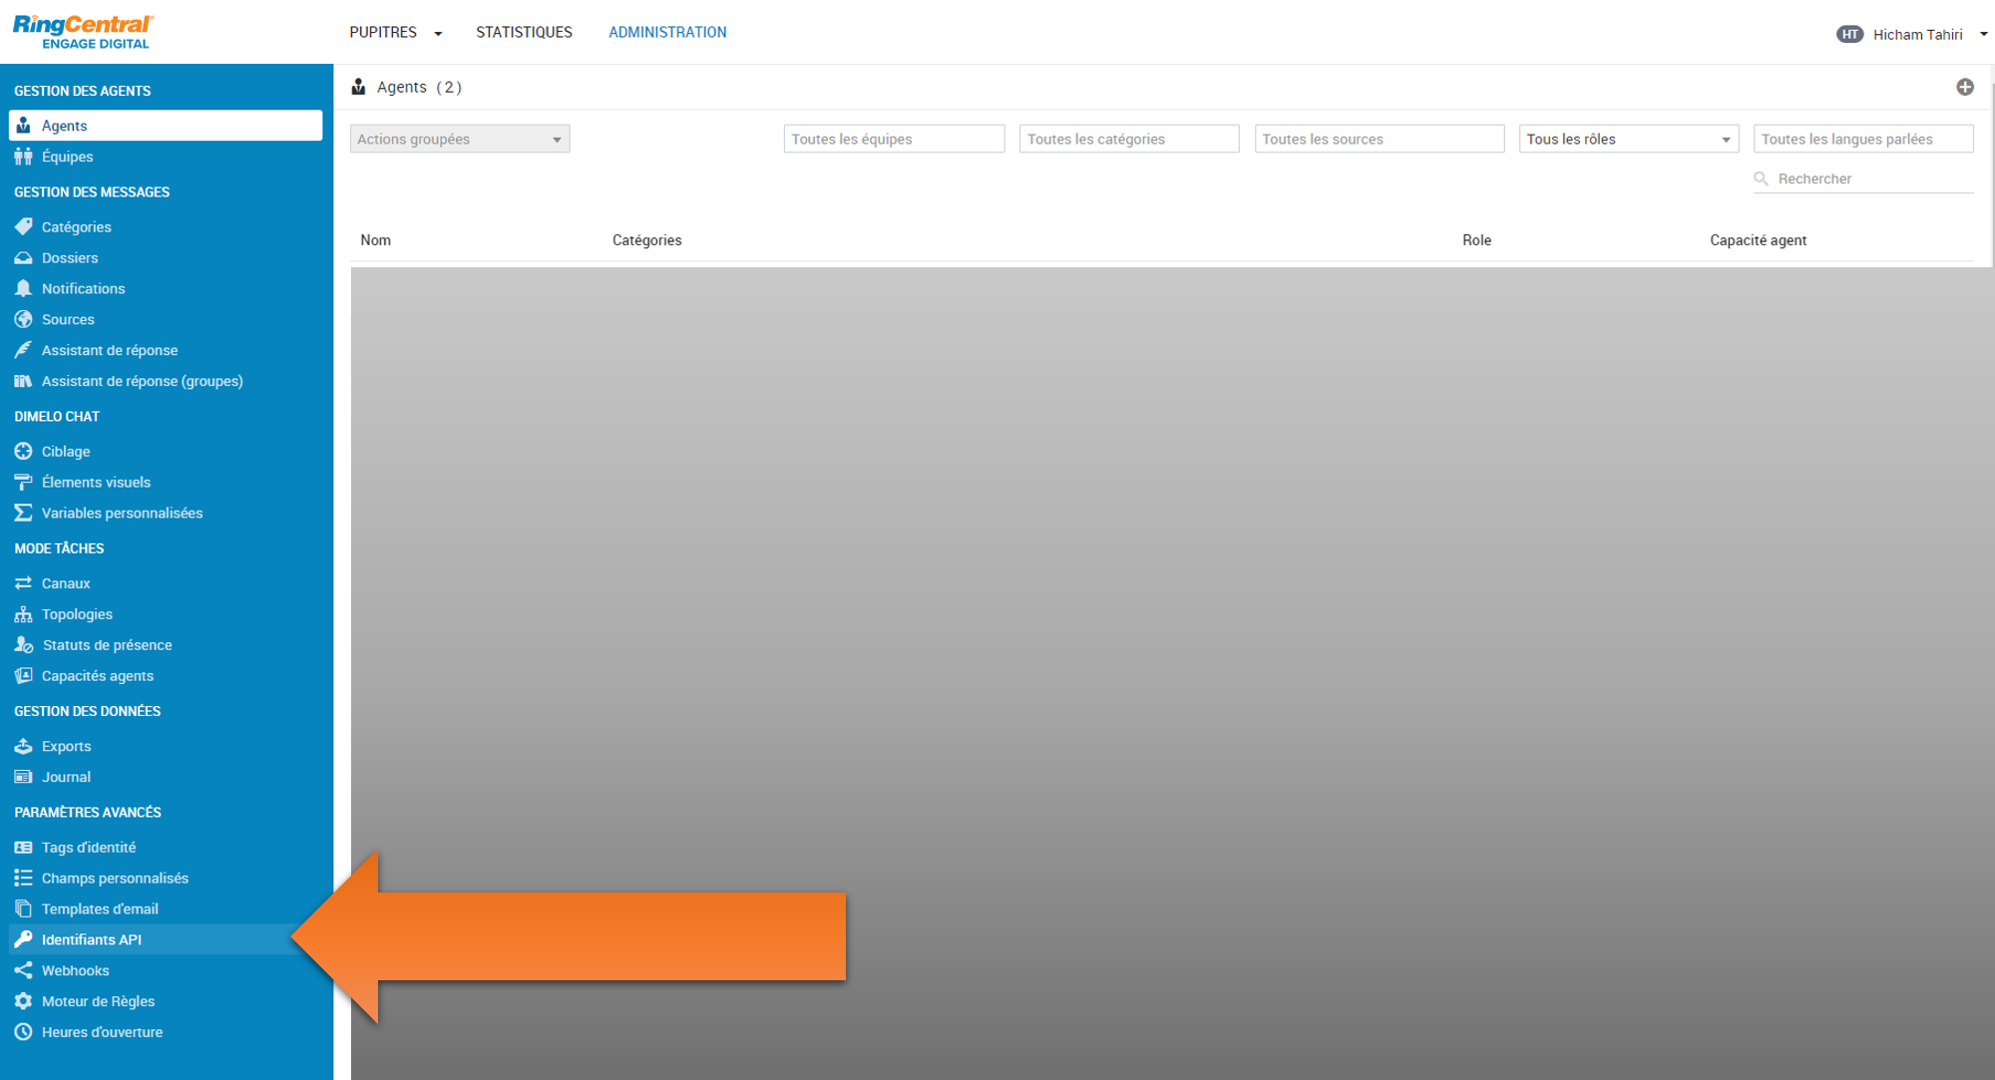Click the Tags d'identité card icon
The height and width of the screenshot is (1080, 1995).
tap(23, 848)
